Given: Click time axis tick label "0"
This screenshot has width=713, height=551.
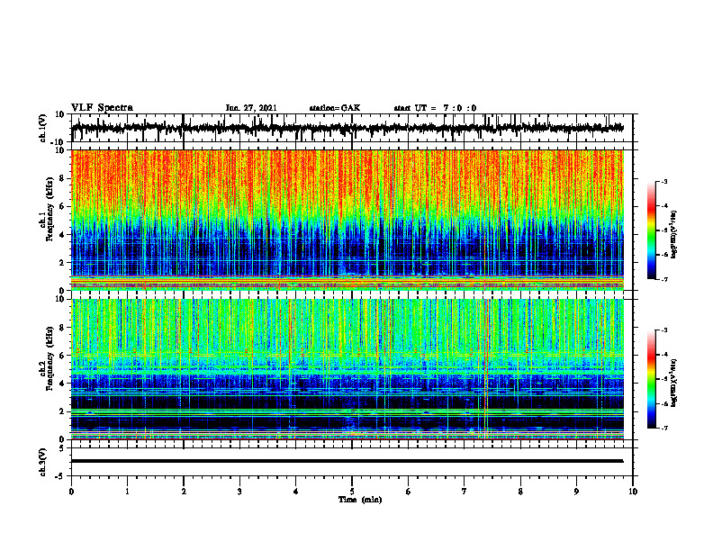Looking at the screenshot, I should [x=71, y=492].
